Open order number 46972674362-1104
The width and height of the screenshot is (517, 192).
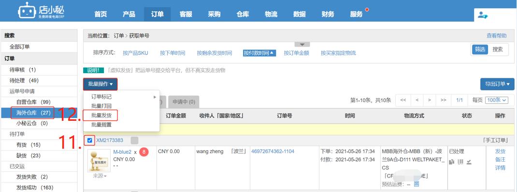coord(273,151)
